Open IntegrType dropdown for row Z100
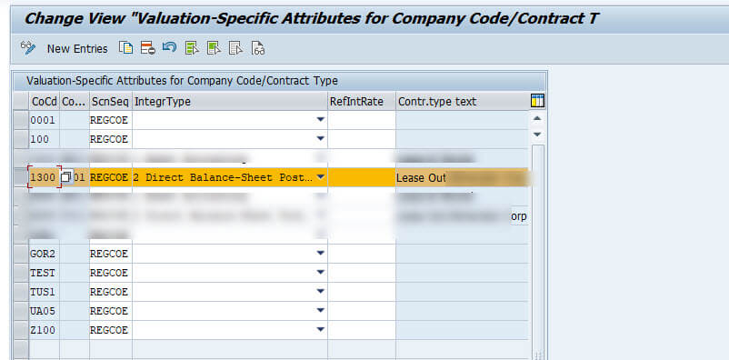This screenshot has height=360, width=729. click(320, 329)
